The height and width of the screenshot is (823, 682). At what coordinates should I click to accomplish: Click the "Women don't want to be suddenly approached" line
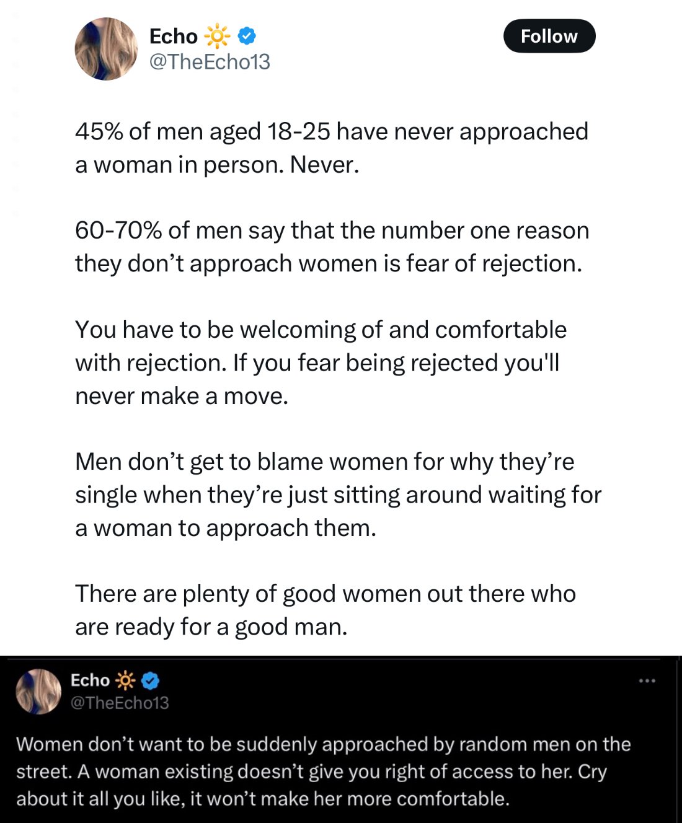click(x=323, y=744)
